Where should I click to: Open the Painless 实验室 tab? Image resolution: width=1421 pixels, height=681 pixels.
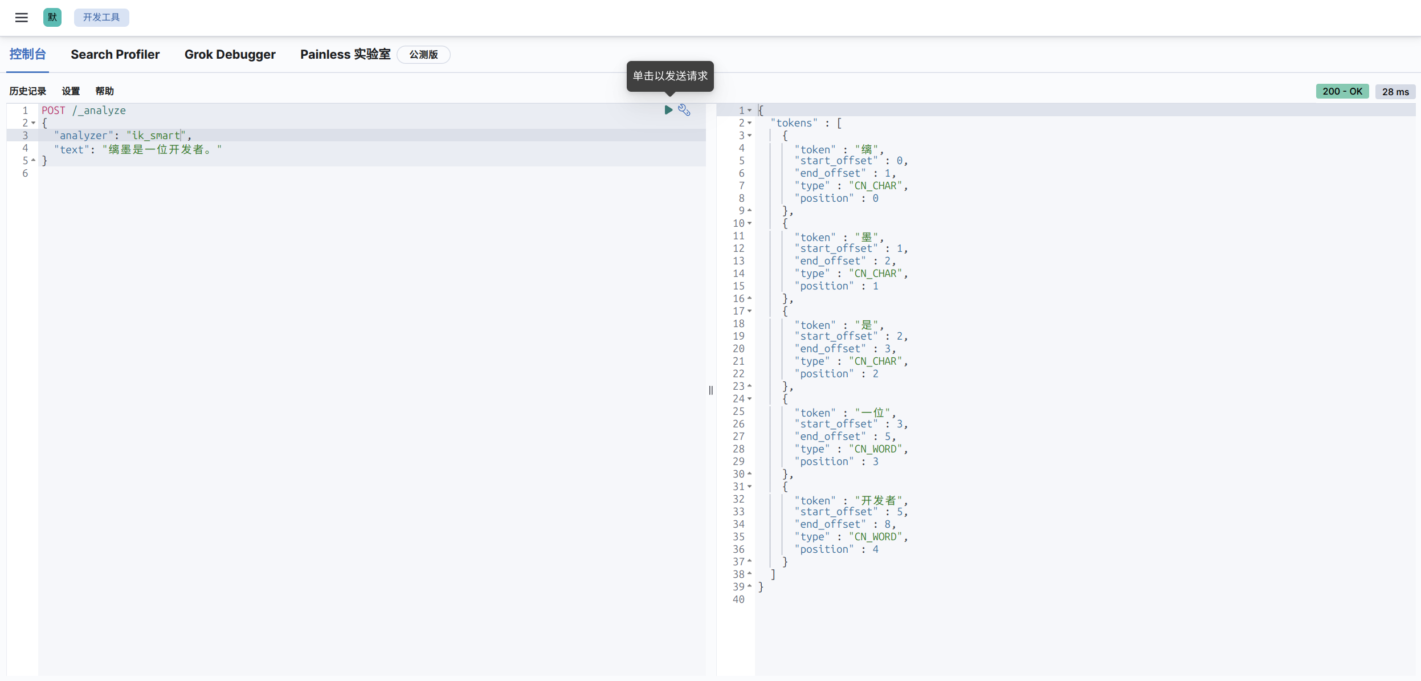click(x=345, y=55)
